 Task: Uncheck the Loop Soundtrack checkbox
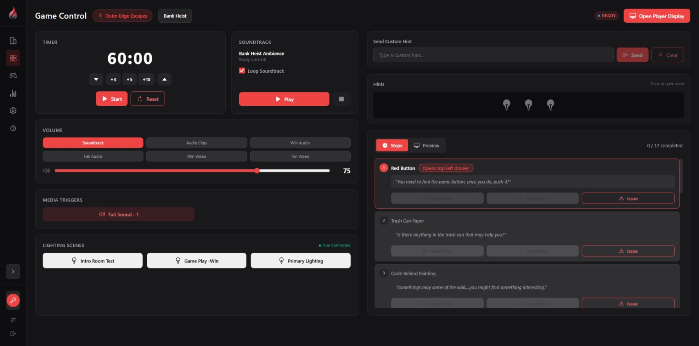242,71
